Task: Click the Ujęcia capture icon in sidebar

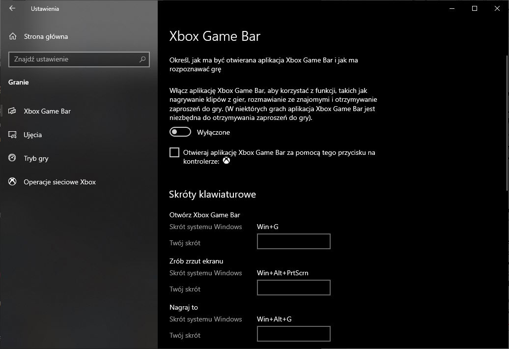Action: 13,135
